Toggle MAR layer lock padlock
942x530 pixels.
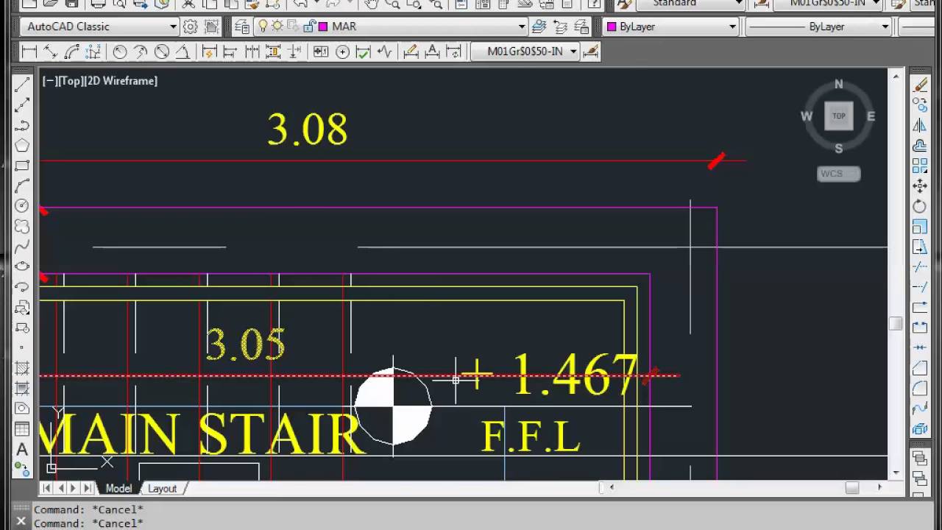308,26
